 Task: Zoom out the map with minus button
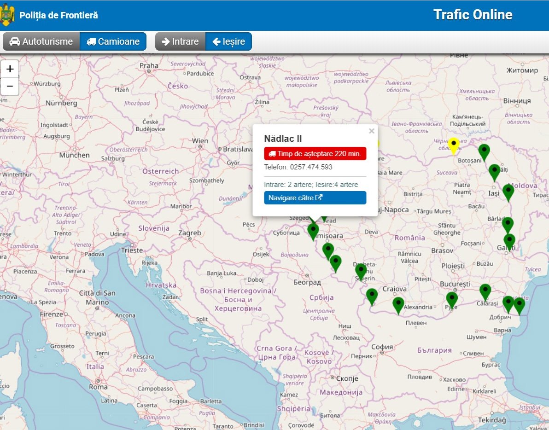pyautogui.click(x=10, y=86)
